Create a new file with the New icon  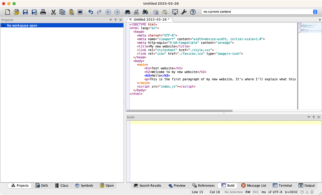pyautogui.click(x=8, y=12)
